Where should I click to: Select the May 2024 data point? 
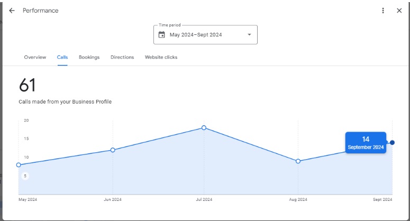pyautogui.click(x=19, y=165)
